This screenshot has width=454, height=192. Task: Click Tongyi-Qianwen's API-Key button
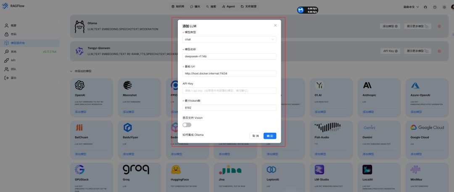click(390, 51)
